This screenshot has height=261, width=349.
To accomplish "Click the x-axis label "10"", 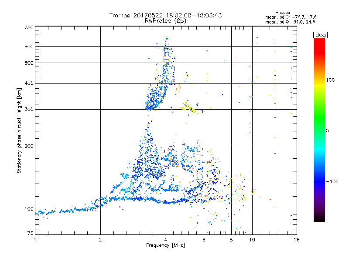I will [x=252, y=240].
